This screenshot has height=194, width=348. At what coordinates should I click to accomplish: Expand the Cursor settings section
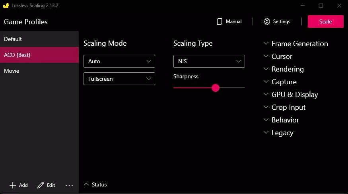[x=266, y=56]
